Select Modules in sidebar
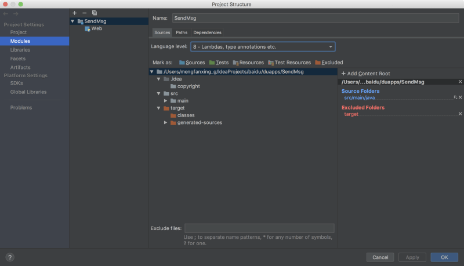This screenshot has height=266, width=464. click(x=34, y=41)
